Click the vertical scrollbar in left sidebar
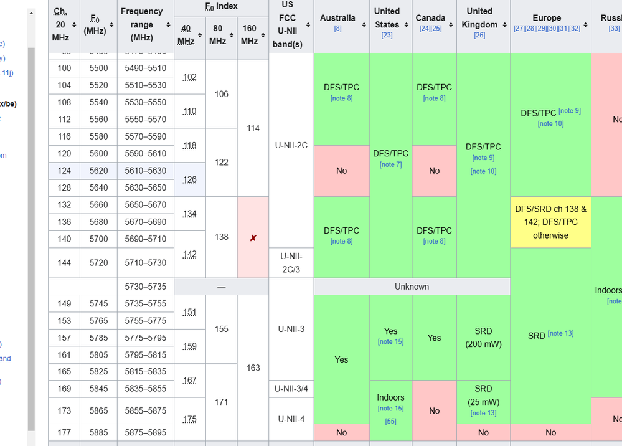622x446 pixels. 31,237
